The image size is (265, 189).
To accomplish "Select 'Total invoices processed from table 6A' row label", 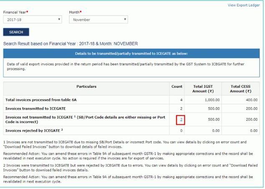I will 41,100.
